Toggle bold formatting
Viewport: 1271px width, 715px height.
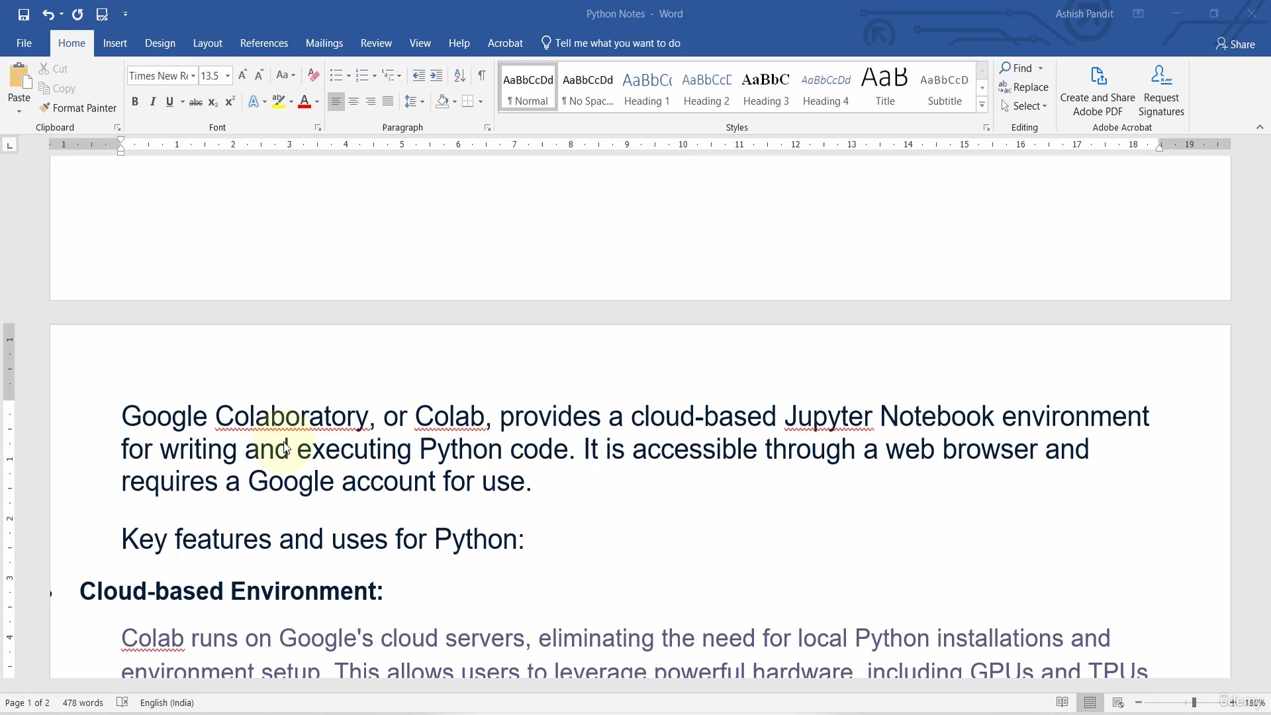pos(135,102)
